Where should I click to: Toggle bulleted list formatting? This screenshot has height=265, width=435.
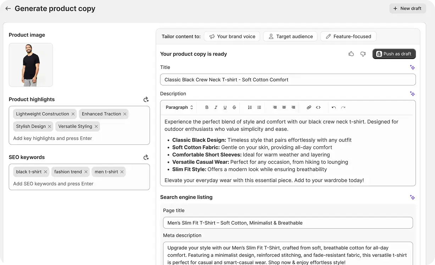coord(259,107)
